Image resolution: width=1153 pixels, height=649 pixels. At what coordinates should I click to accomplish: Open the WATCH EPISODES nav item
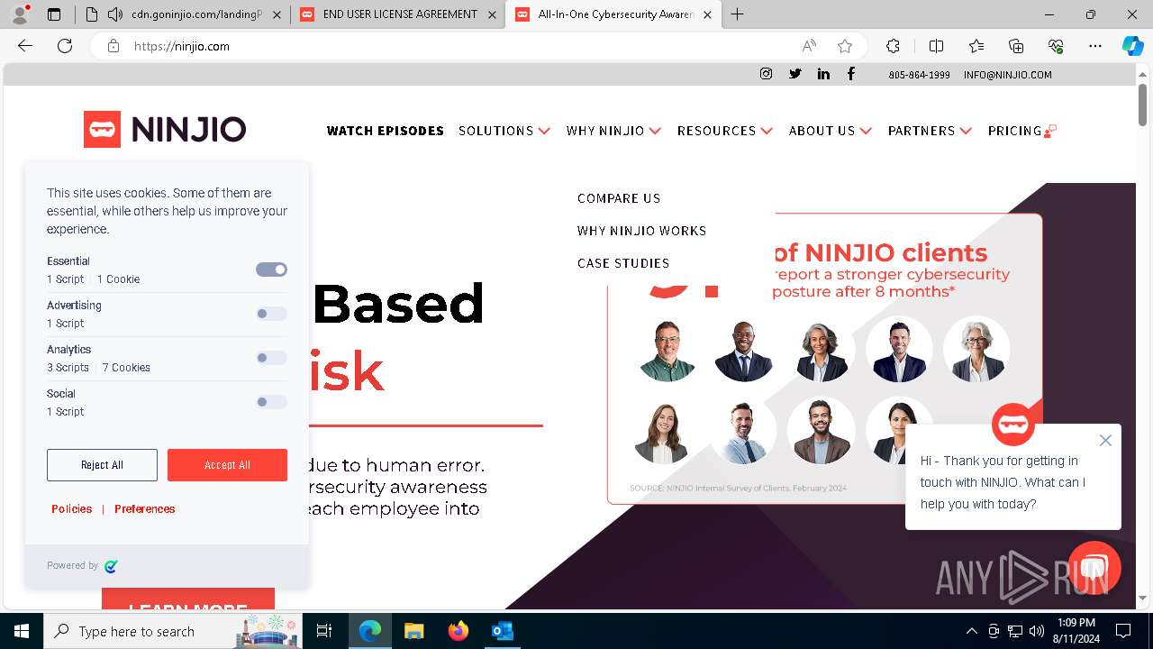(x=386, y=131)
